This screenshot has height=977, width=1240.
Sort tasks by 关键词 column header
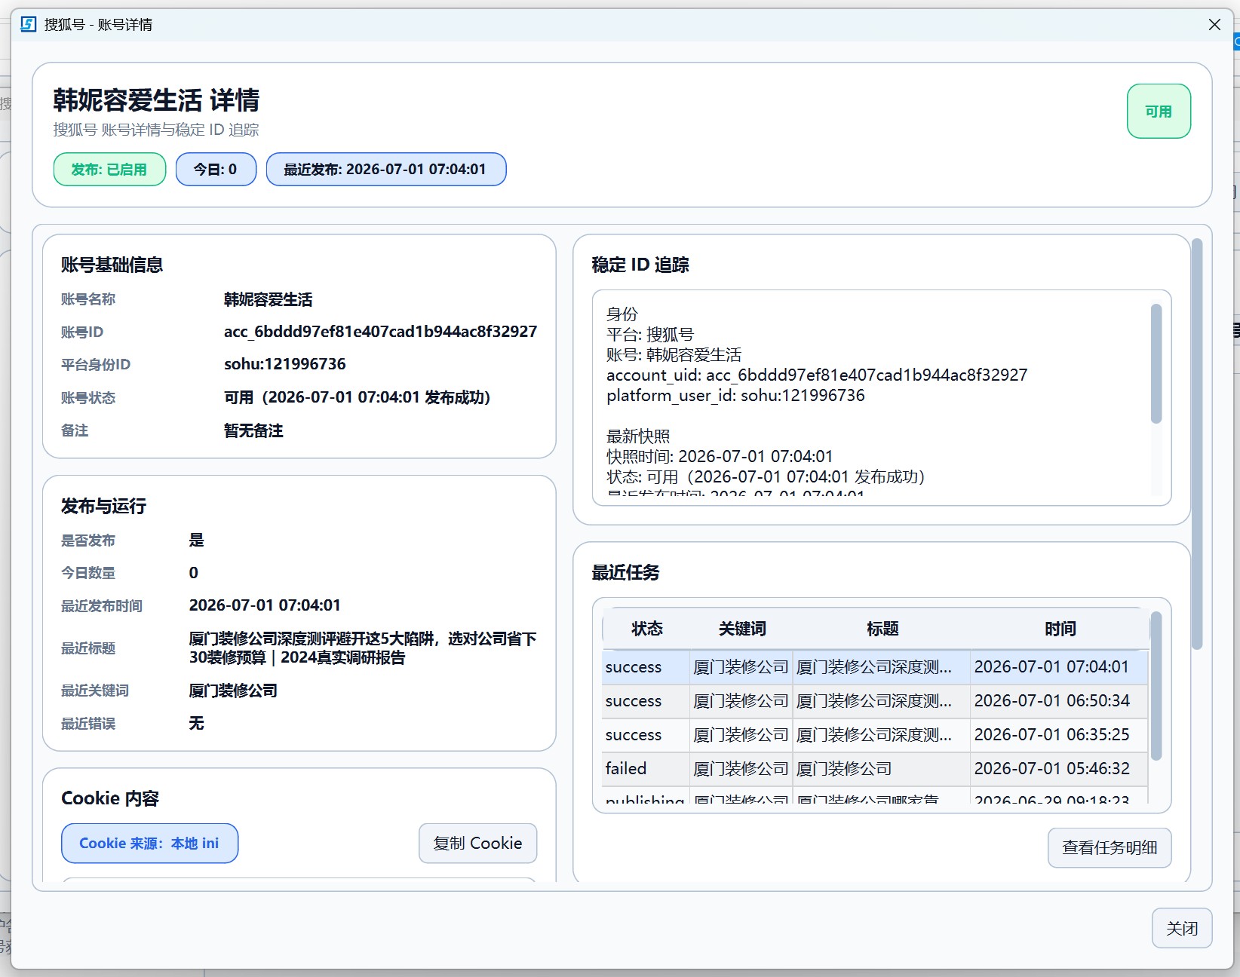click(x=741, y=629)
